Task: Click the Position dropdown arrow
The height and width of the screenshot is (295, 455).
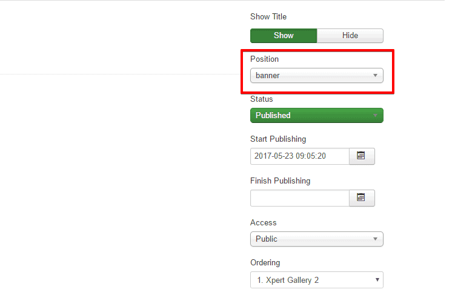Action: coord(376,76)
